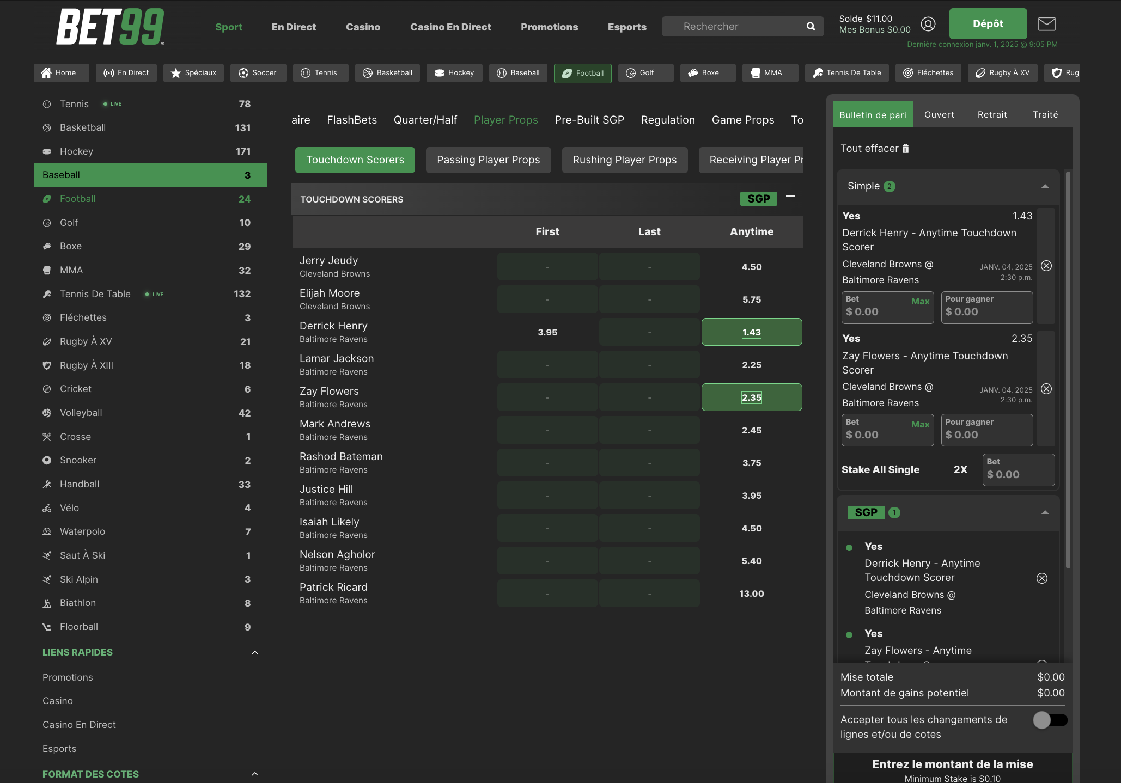The width and height of the screenshot is (1121, 783).
Task: Switch to the Retrait tab
Action: (x=992, y=114)
